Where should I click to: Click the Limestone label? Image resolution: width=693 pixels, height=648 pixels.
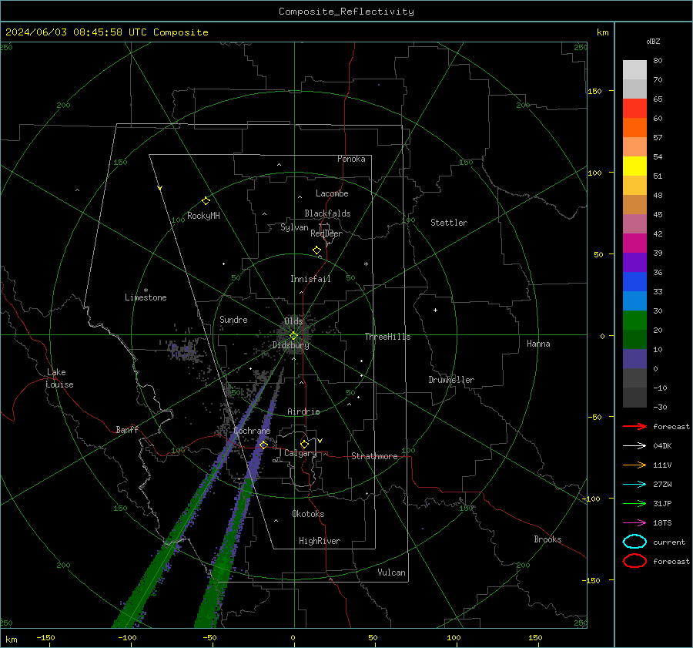146,297
